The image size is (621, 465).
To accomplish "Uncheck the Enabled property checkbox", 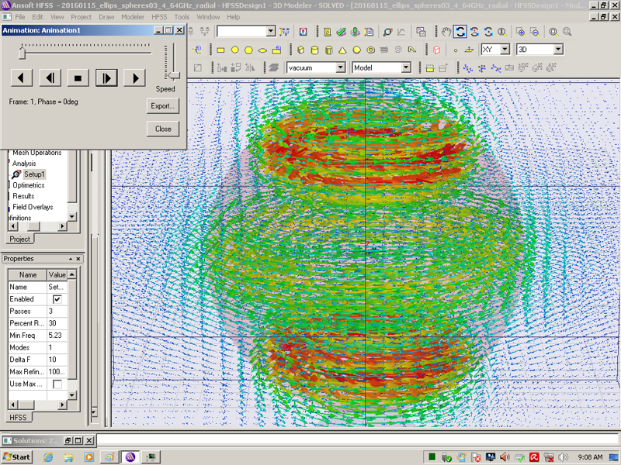I will 57,299.
